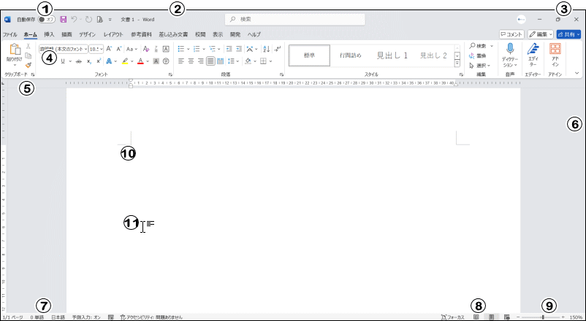Click the user account avatar
Viewport: 586px width, 321px height.
(x=522, y=20)
